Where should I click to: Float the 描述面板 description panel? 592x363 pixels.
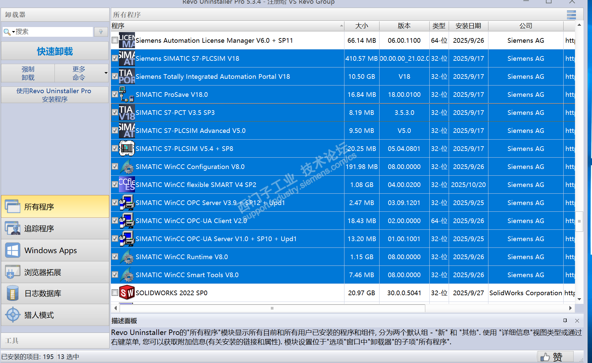point(565,321)
